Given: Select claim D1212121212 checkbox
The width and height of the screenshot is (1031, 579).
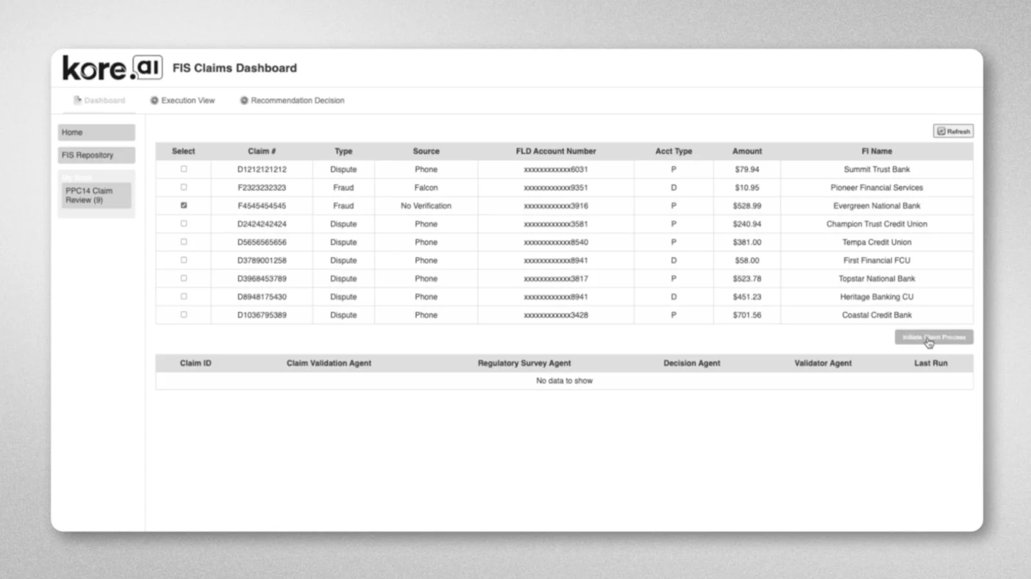Looking at the screenshot, I should (x=184, y=169).
